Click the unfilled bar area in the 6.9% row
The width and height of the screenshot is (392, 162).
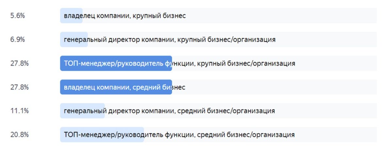[327, 39]
